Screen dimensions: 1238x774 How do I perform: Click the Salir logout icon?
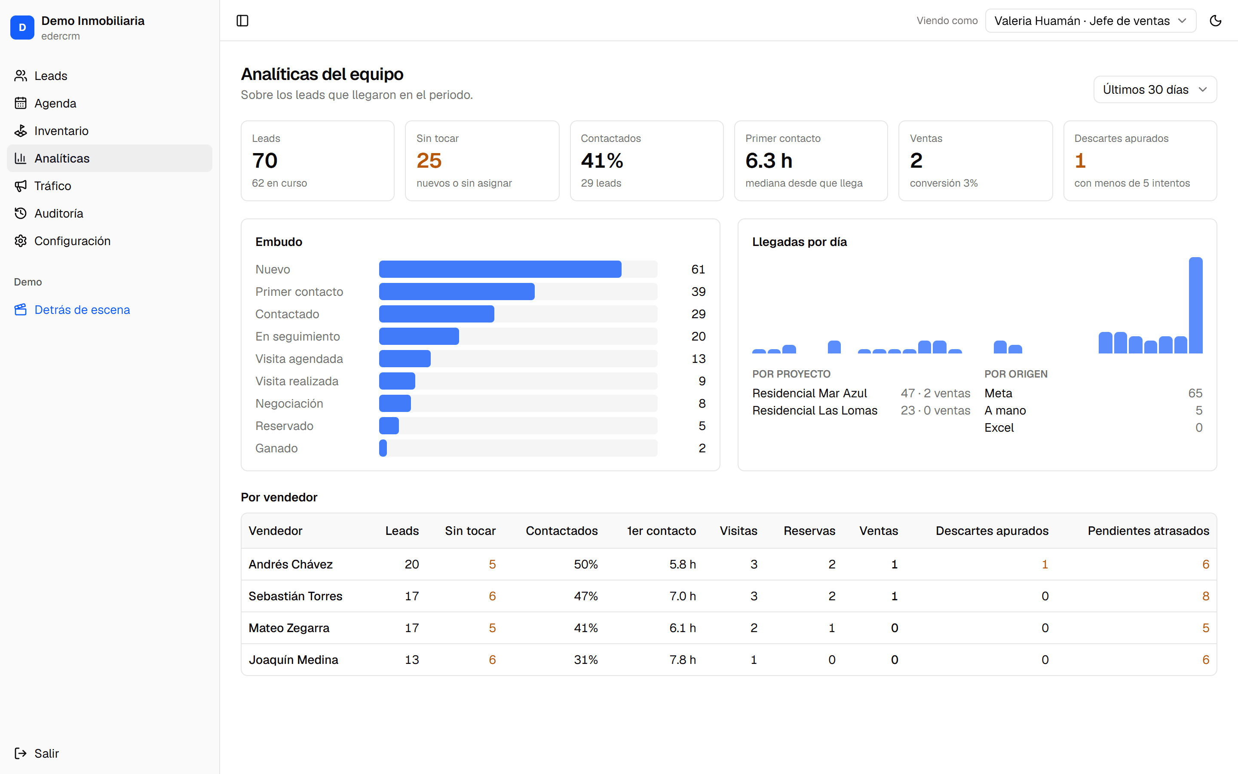21,753
